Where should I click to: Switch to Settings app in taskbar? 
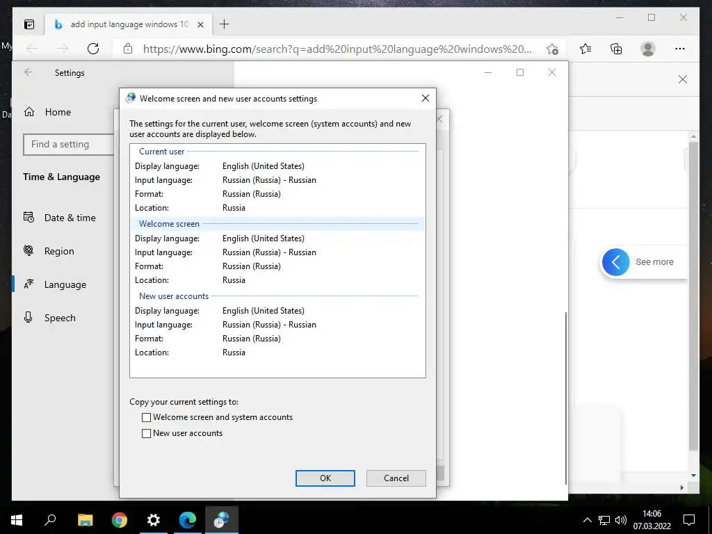click(x=154, y=520)
